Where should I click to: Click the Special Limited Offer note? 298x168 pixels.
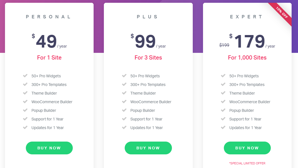click(247, 163)
